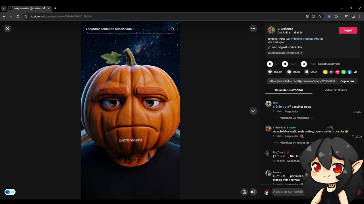This screenshot has height=204, width=364.
Task: Click the video URL text field
Action: [303, 81]
